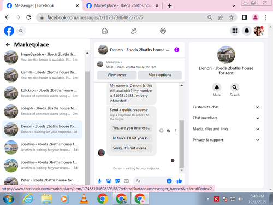Click the More options button

pyautogui.click(x=159, y=75)
